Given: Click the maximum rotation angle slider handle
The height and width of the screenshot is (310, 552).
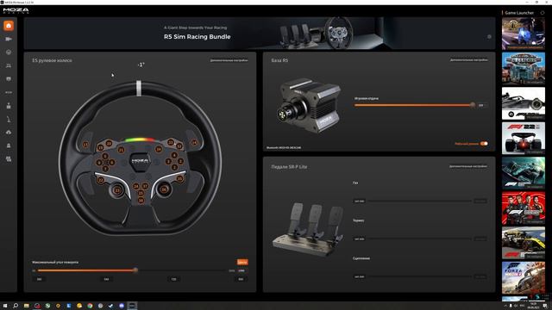Looking at the screenshot, I should [x=135, y=270].
